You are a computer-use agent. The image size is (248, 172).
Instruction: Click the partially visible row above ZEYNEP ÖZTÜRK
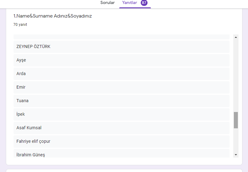pos(121,37)
